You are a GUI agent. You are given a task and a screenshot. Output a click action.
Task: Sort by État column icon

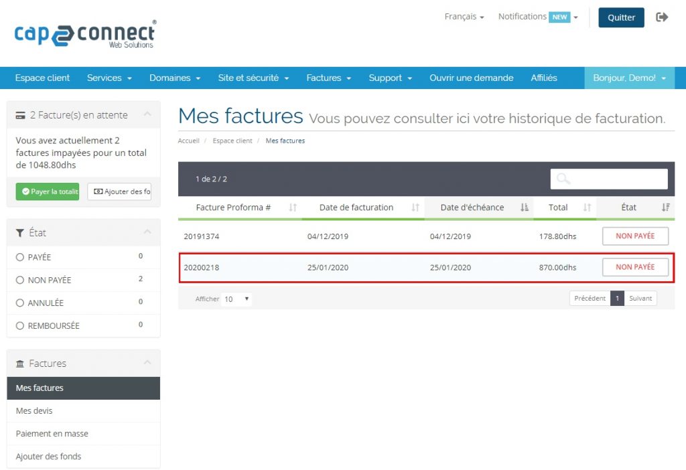point(665,208)
